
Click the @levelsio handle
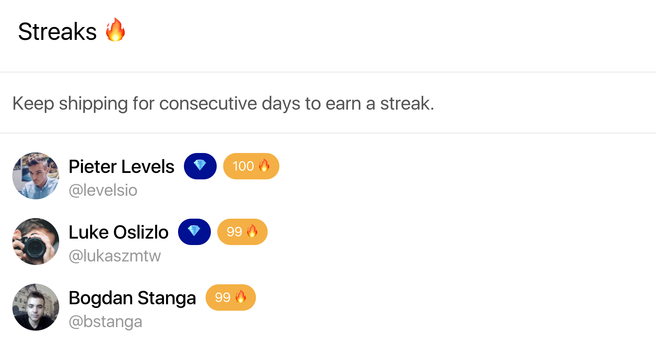(103, 191)
